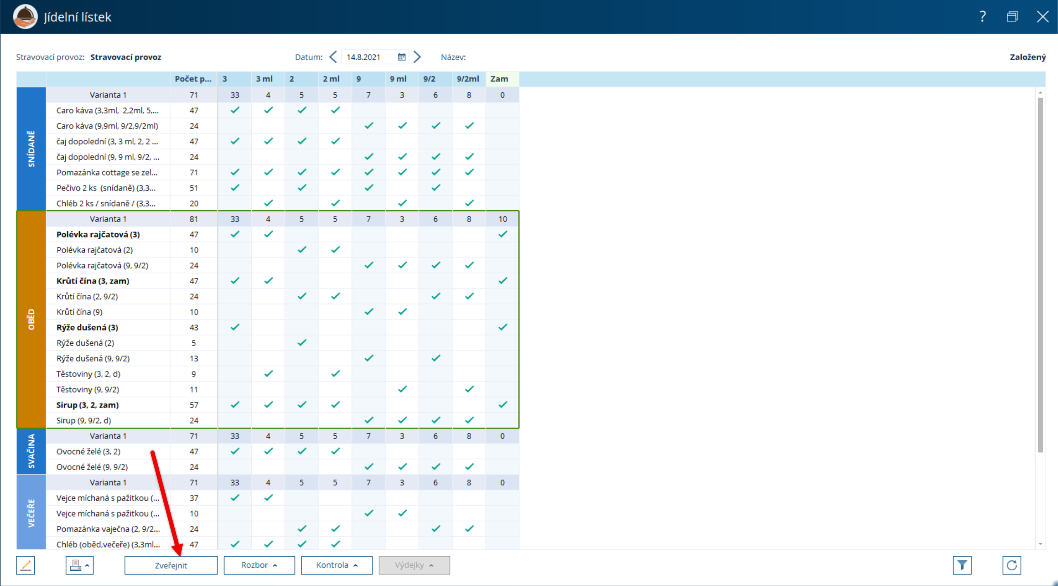Screen dimensions: 1058x586
Task: Go to previous date arrow
Action: pos(333,57)
